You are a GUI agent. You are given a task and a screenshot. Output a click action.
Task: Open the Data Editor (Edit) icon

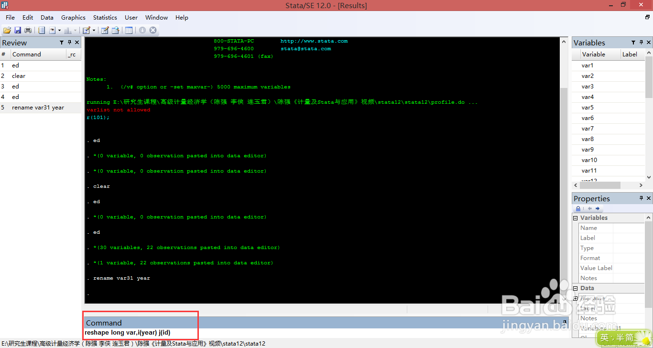105,30
